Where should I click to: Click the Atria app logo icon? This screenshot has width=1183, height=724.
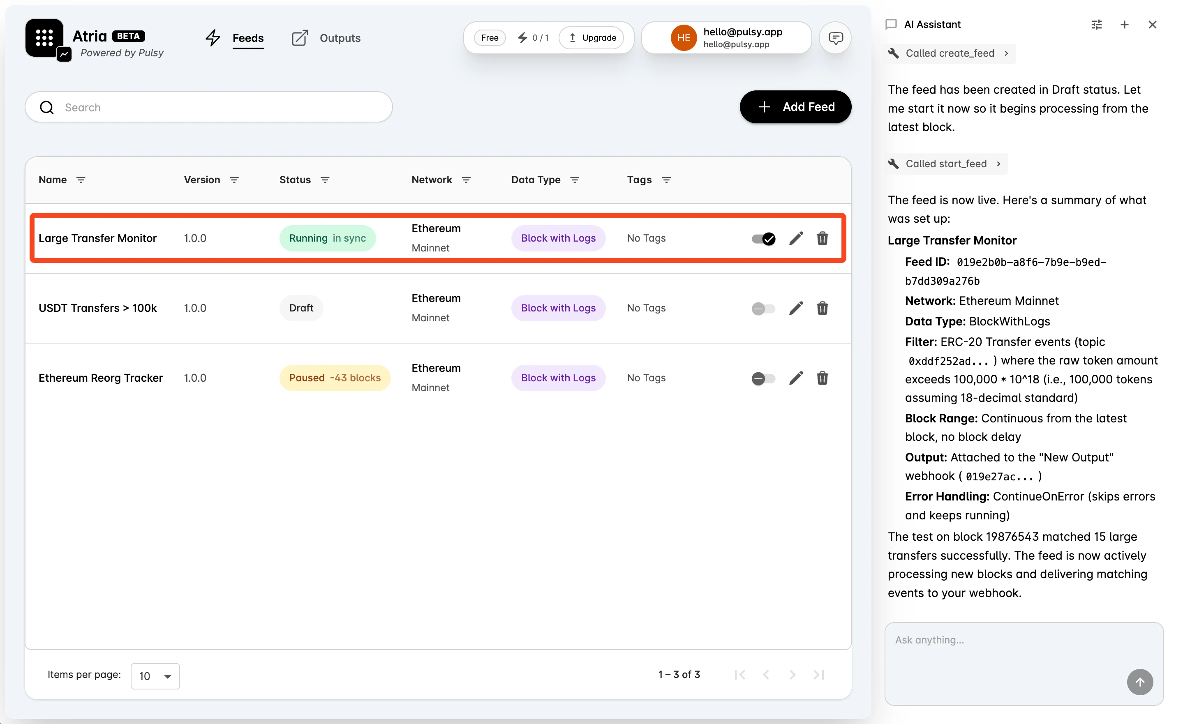pyautogui.click(x=44, y=38)
